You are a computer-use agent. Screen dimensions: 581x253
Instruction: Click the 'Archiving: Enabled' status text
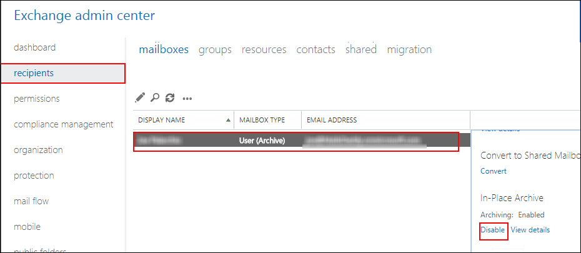[512, 215]
